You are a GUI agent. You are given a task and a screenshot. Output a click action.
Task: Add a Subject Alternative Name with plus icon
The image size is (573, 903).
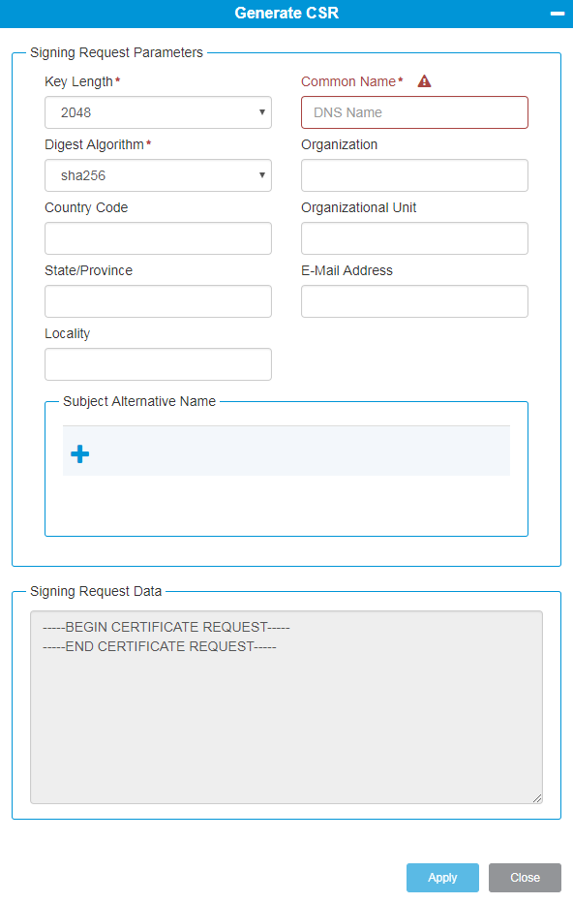[80, 453]
